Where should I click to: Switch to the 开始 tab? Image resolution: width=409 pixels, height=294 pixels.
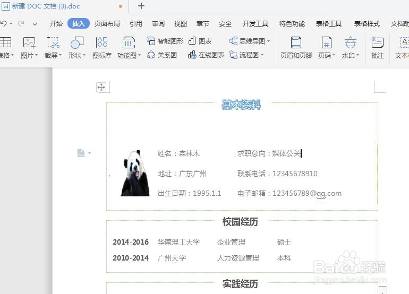tap(56, 24)
